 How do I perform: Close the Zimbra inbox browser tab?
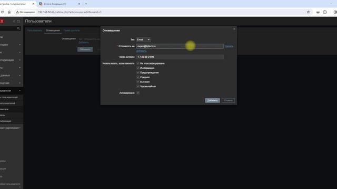pyautogui.click(x=79, y=4)
